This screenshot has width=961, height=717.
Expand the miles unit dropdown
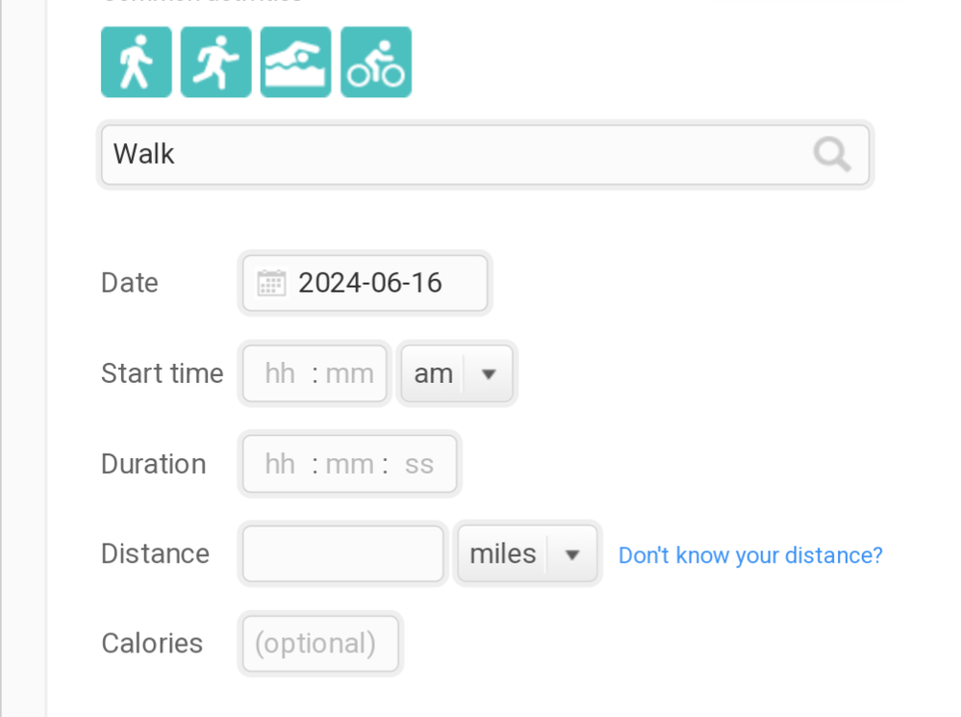[528, 554]
